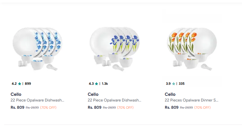Click the 1.3k ratings count

click(x=105, y=84)
